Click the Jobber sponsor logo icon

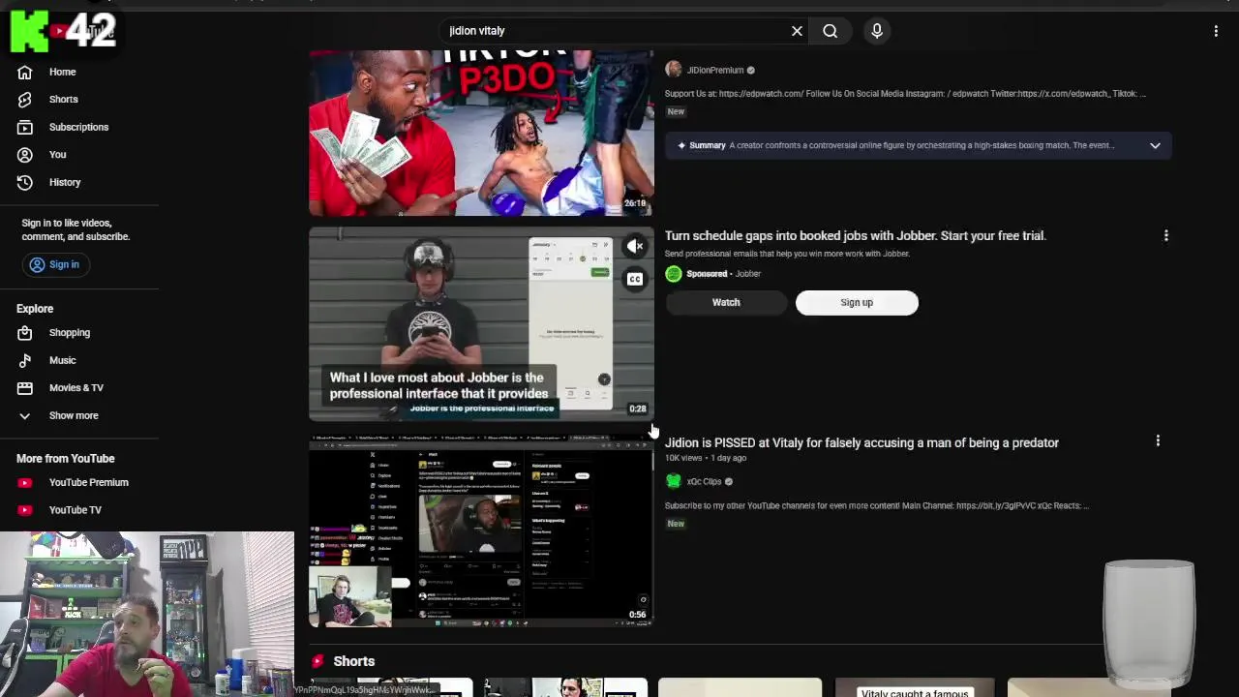pyautogui.click(x=673, y=274)
